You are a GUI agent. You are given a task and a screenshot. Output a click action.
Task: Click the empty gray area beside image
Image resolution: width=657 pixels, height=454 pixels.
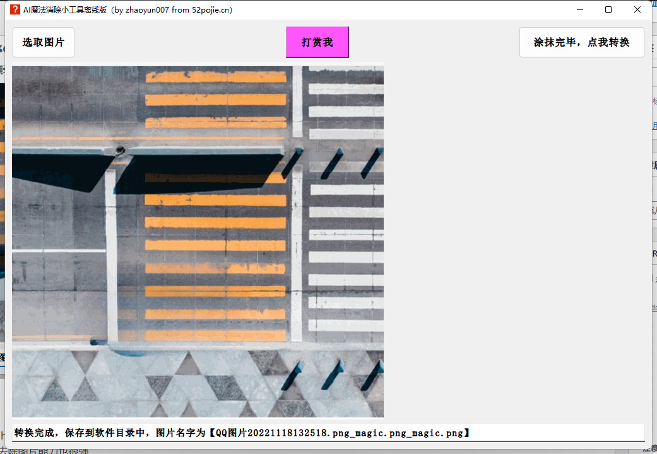click(518, 240)
